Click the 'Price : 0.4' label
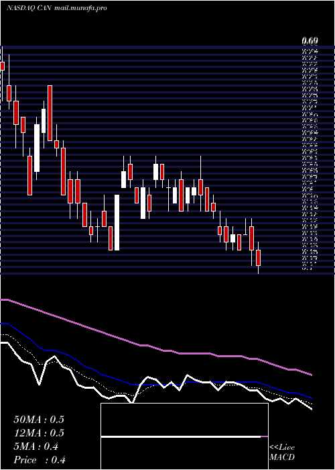 point(40,460)
